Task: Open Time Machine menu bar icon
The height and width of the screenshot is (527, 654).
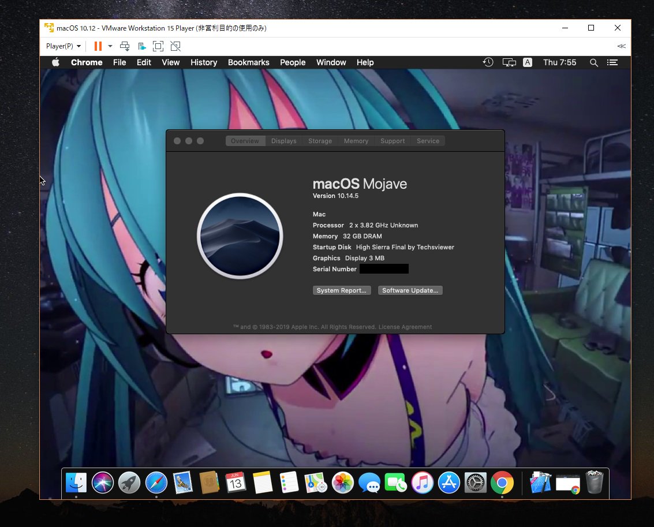Action: 488,62
